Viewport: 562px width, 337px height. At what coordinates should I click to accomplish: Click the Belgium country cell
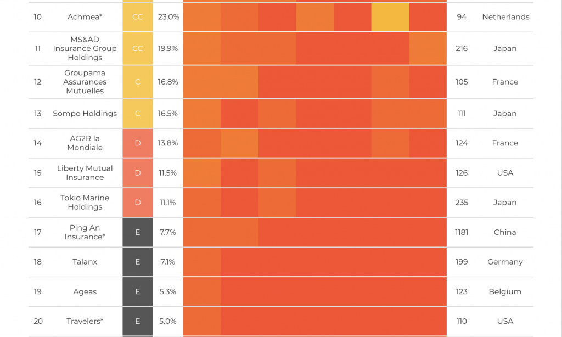click(505, 291)
